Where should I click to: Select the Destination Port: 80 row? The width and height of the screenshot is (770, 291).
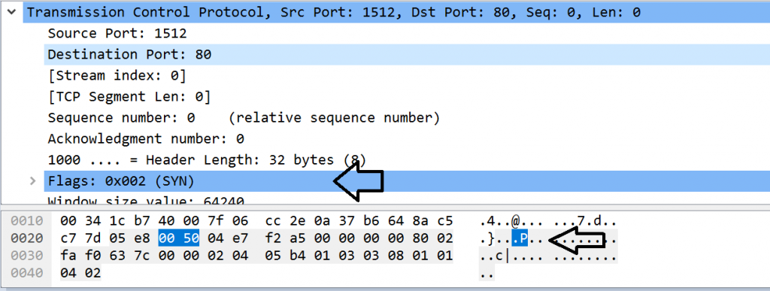click(407, 54)
